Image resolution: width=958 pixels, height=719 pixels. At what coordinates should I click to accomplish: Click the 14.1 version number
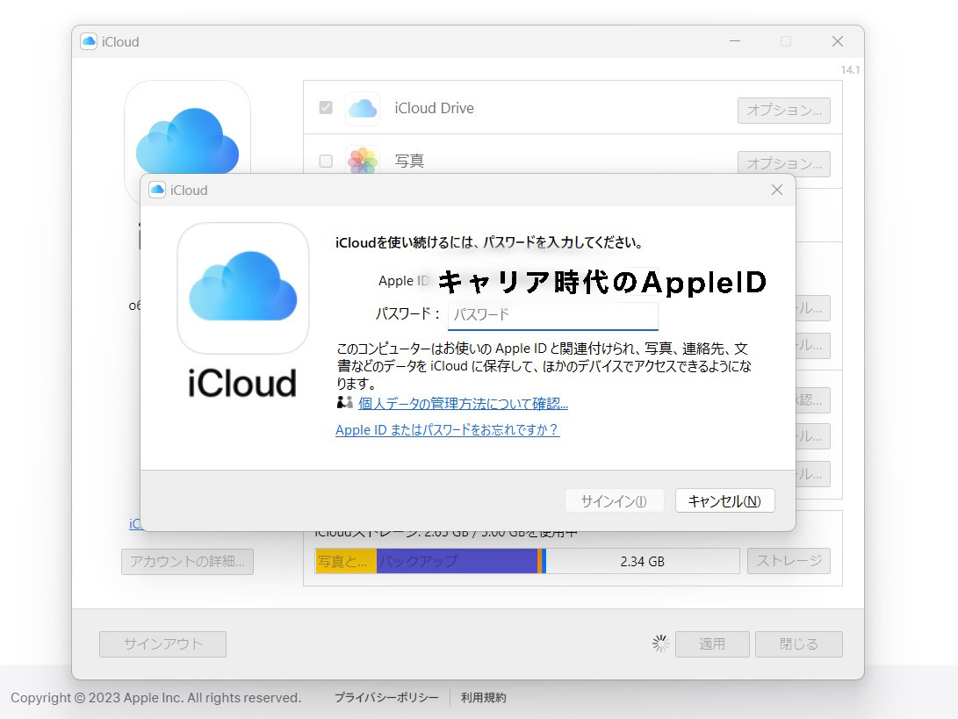850,69
